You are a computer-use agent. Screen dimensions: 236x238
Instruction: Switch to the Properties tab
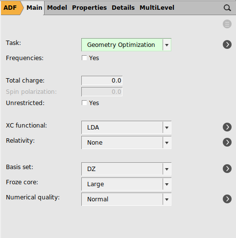(x=89, y=8)
